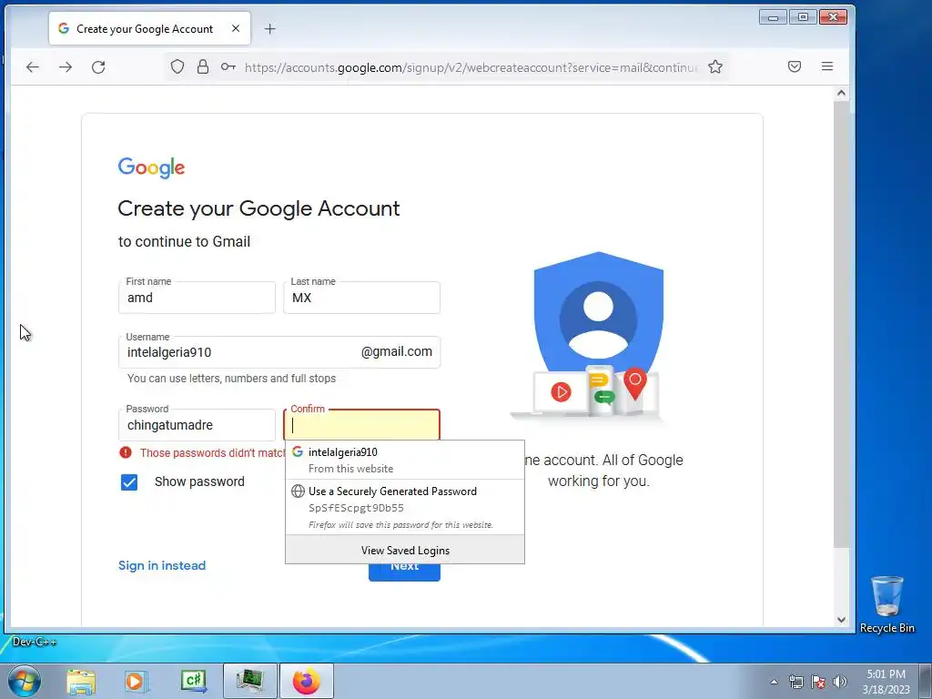Open the volume speaker icon
The width and height of the screenshot is (932, 699).
(x=840, y=682)
